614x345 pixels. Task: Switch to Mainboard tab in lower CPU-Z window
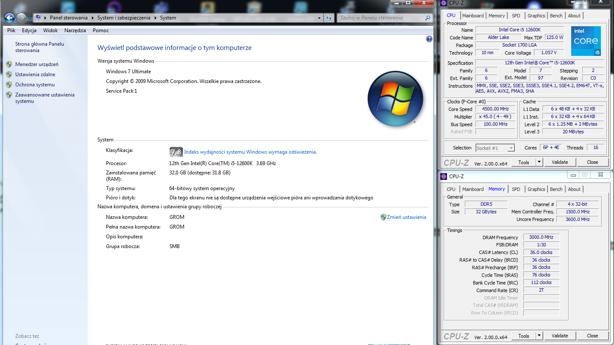[x=473, y=189]
